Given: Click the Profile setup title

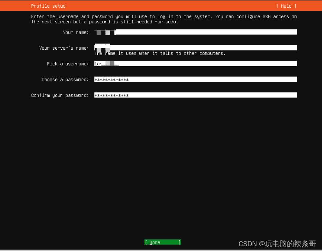Looking at the screenshot, I should (48, 6).
